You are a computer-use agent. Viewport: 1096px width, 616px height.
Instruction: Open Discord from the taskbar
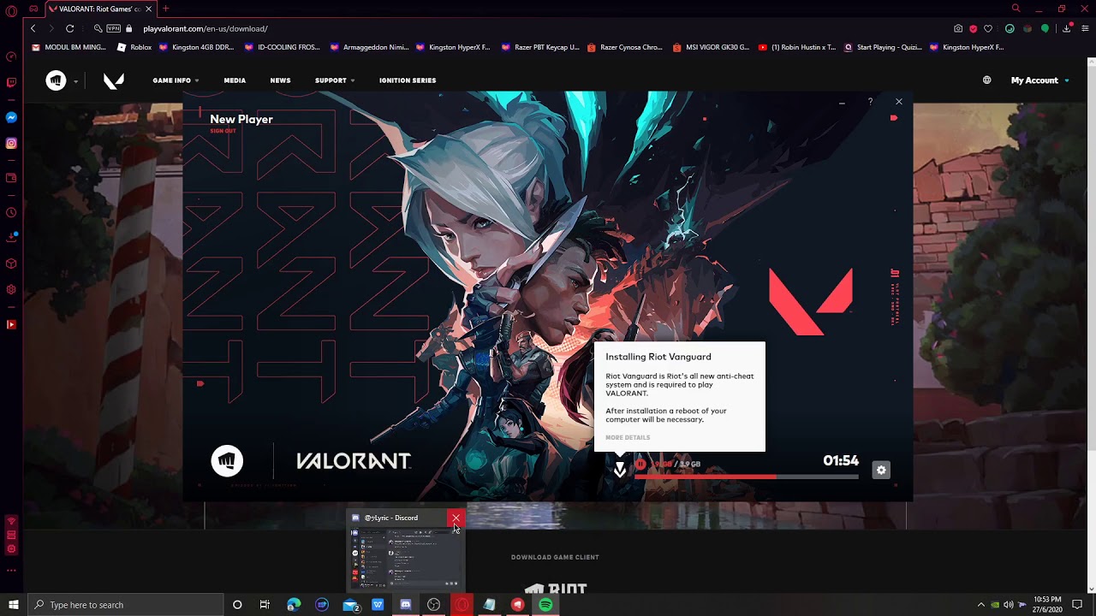[406, 605]
